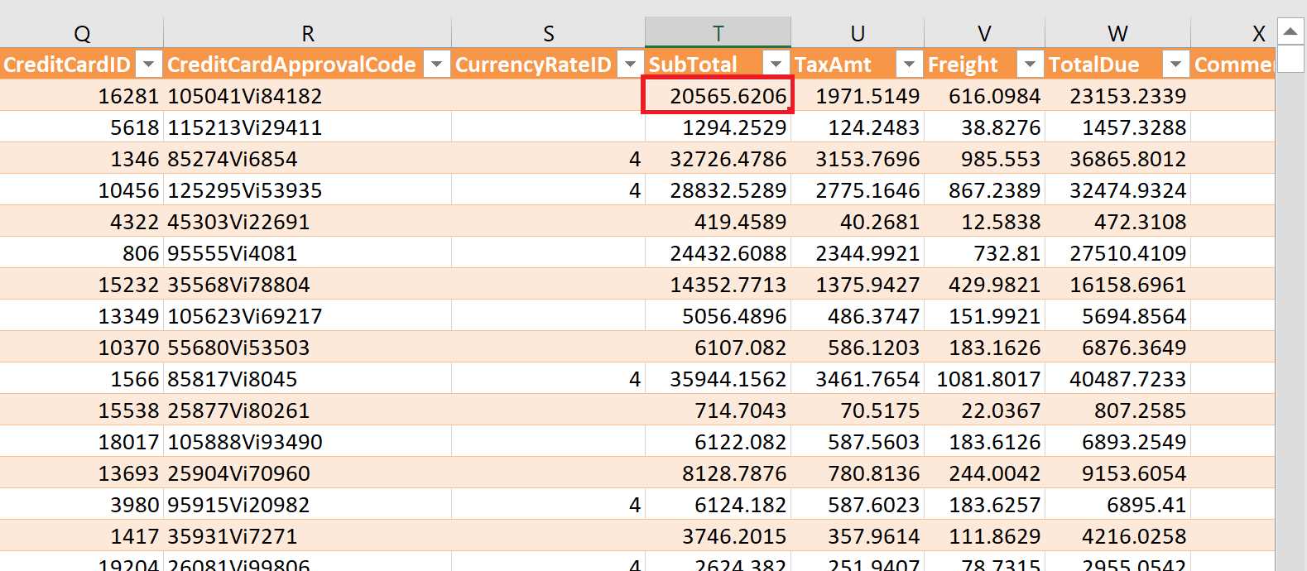Click the TotalDue header cell text
Screen dimensions: 1307x571
tap(1093, 65)
